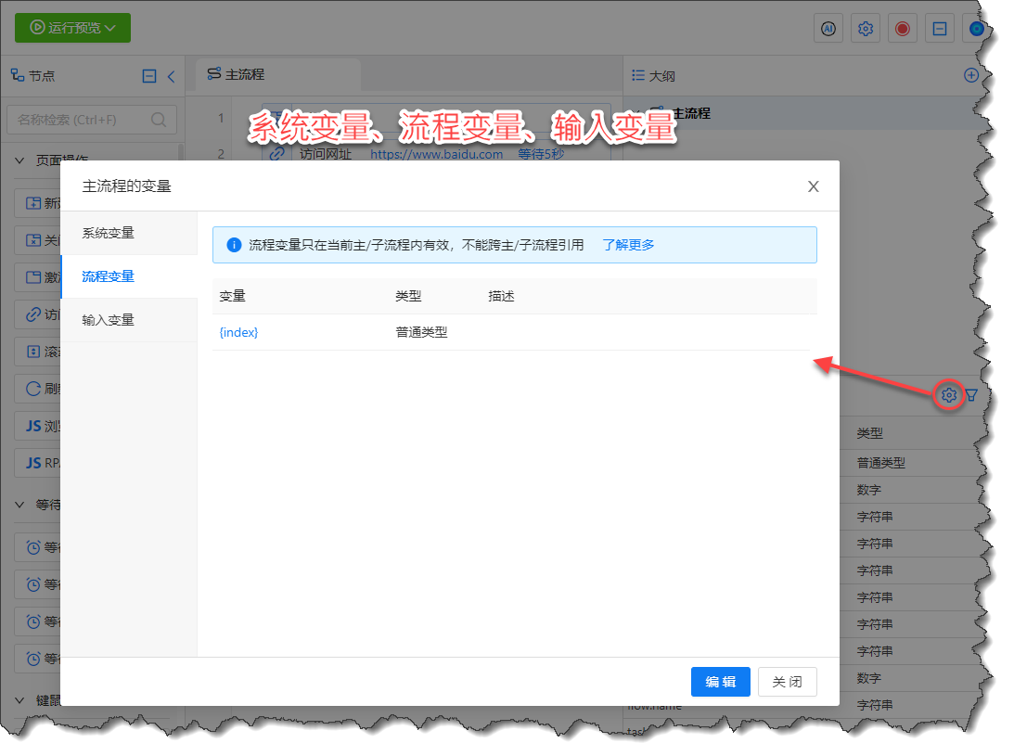Image resolution: width=1014 pixels, height=756 pixels.
Task: Click the https://www.baidu.com link in step 2
Action: click(437, 155)
